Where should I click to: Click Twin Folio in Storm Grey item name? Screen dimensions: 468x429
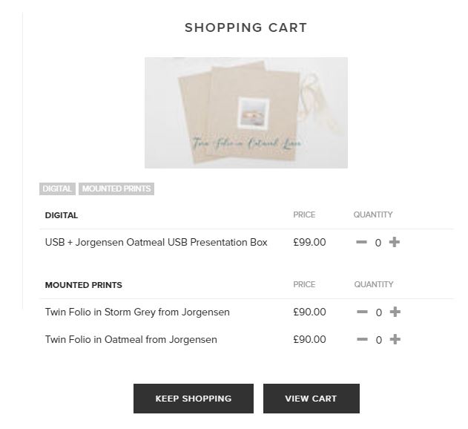click(137, 312)
